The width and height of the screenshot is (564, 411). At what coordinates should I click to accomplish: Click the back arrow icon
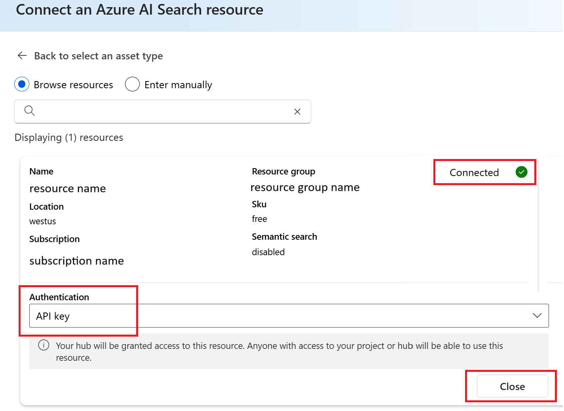coord(22,56)
